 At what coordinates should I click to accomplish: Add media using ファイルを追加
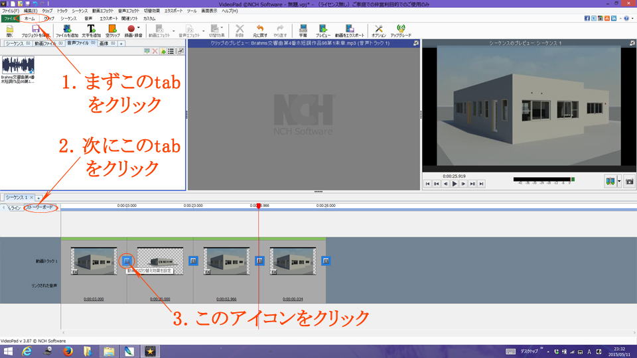point(66,31)
